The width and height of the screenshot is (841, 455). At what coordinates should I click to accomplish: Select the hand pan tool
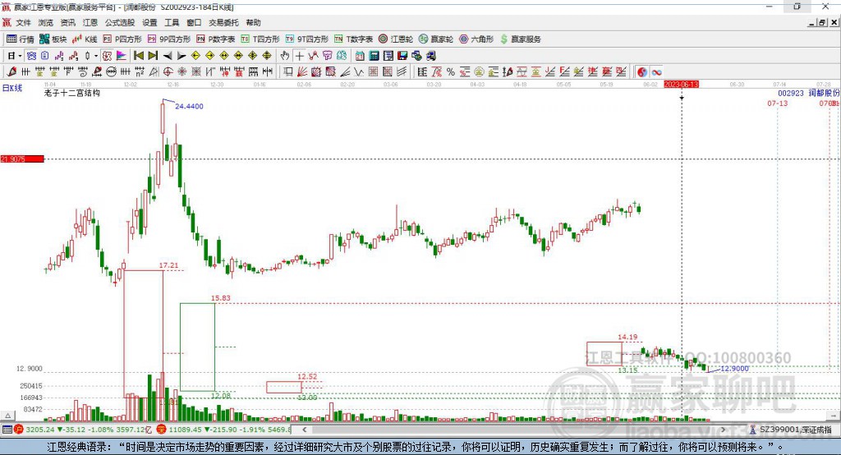pyautogui.click(x=285, y=56)
